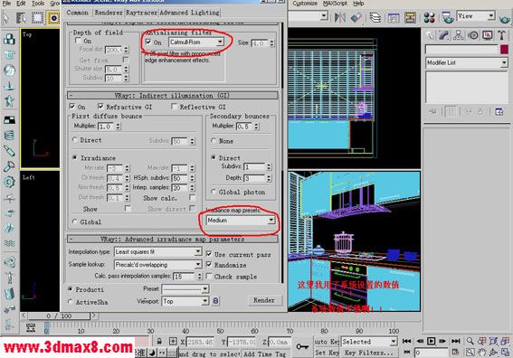
Task: Switch to the Renderer tab
Action: 109,13
